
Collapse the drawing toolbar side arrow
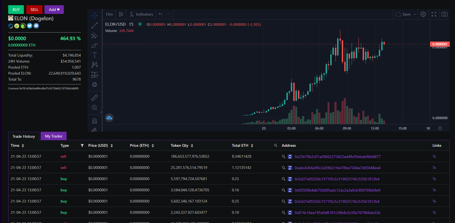click(101, 112)
